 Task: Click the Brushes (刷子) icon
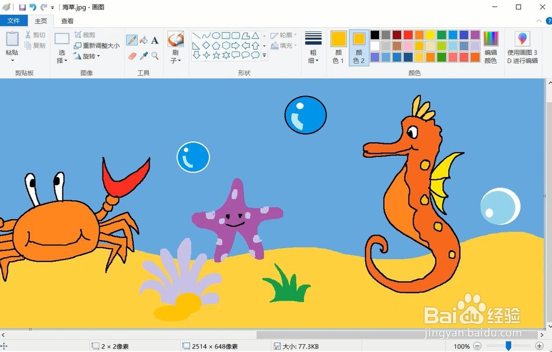pos(176,39)
